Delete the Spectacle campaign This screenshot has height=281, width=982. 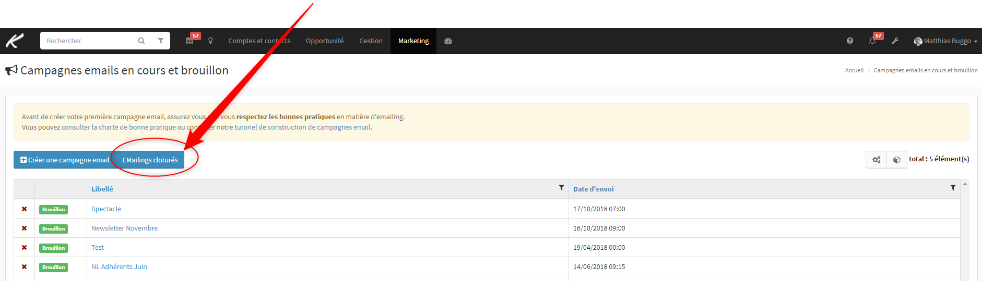(24, 209)
